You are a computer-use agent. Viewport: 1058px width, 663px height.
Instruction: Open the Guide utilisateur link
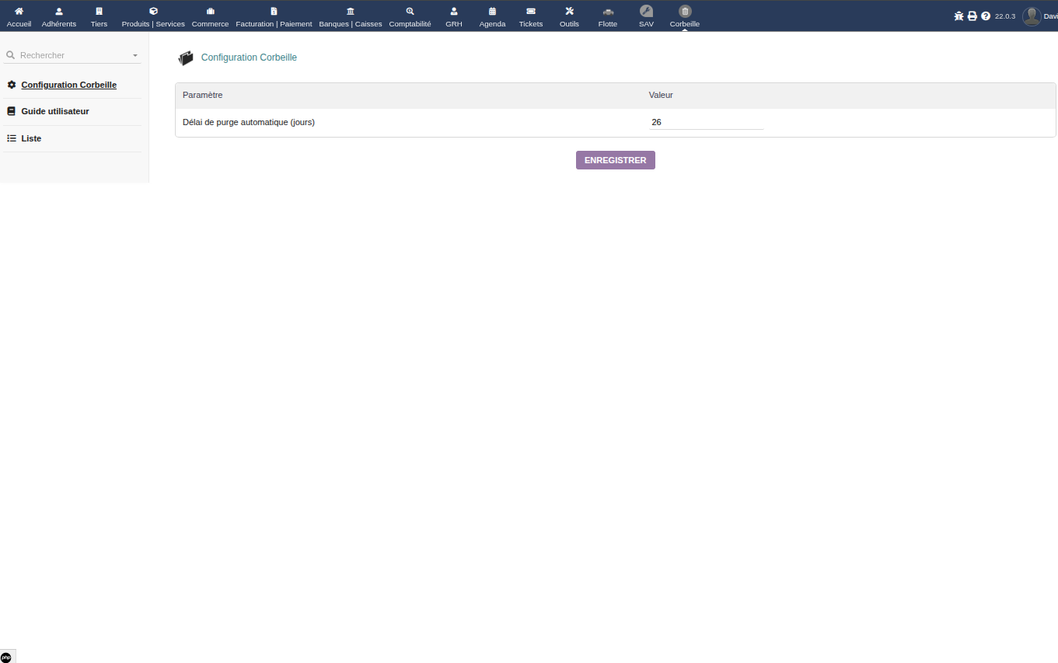pos(55,111)
